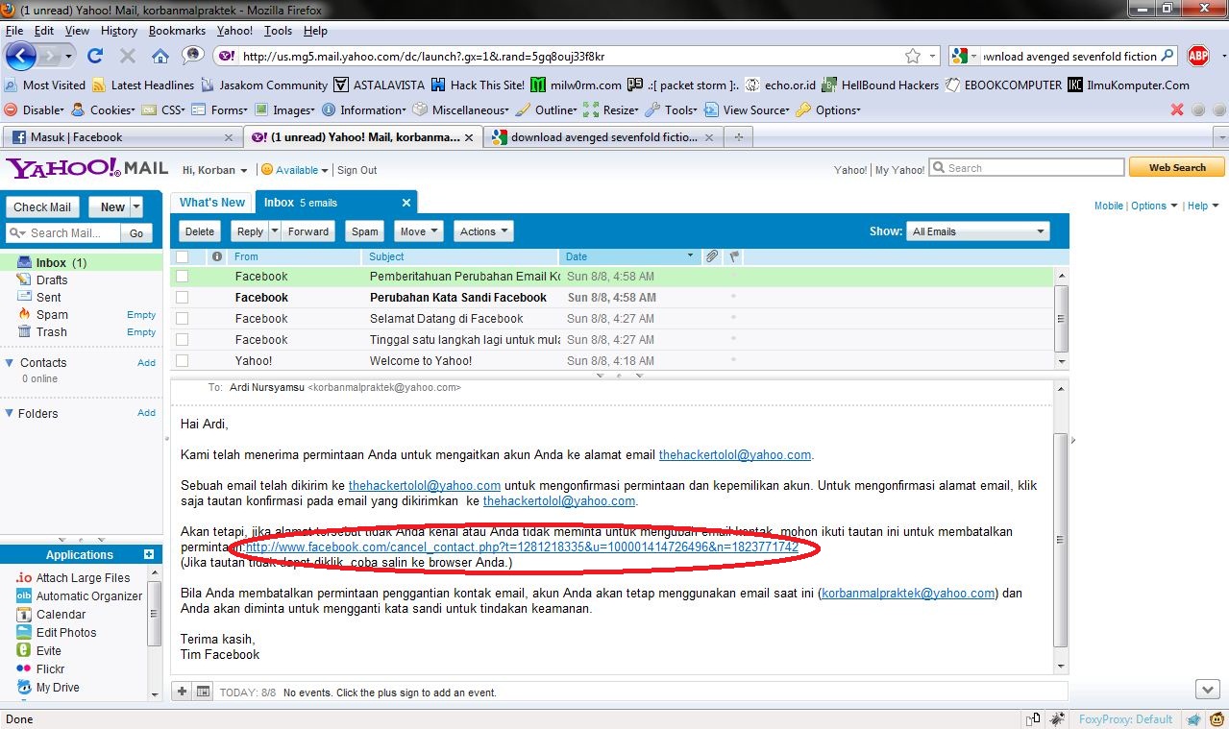Go back with the browser Back arrow
Image resolution: width=1229 pixels, height=729 pixels.
(21, 56)
